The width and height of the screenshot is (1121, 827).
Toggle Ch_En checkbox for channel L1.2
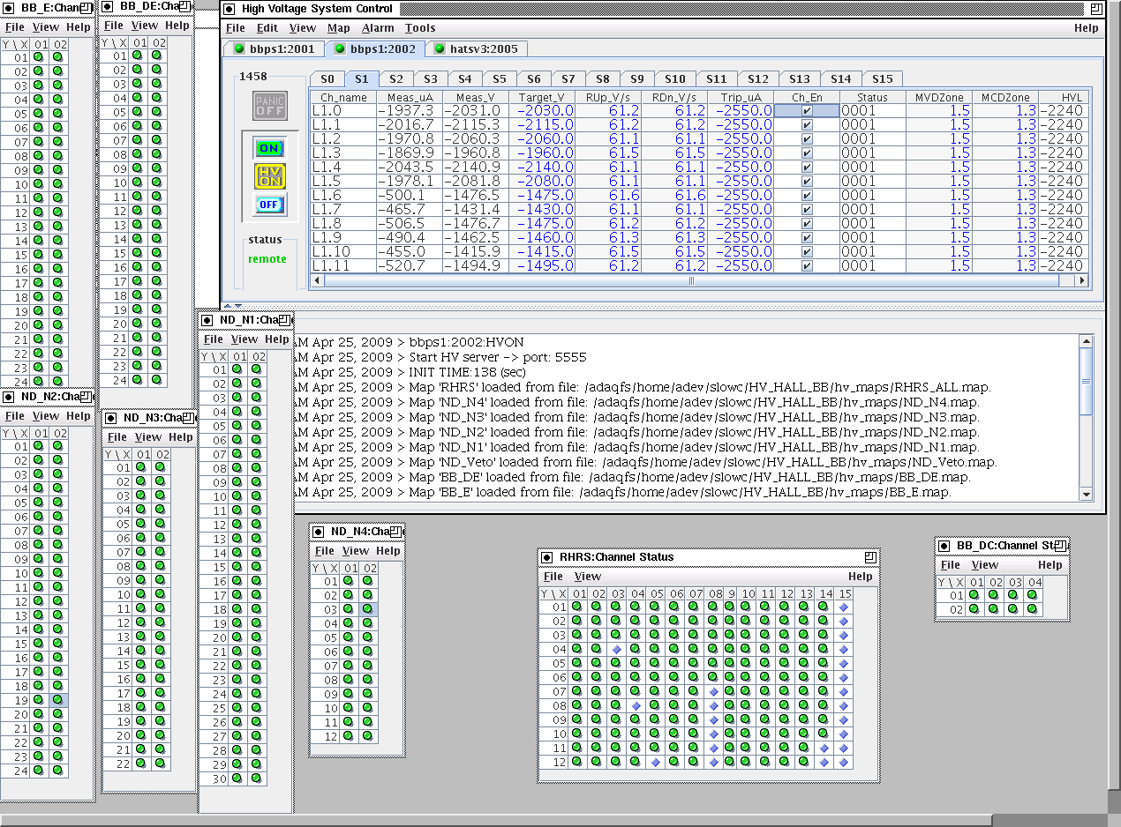[x=807, y=139]
